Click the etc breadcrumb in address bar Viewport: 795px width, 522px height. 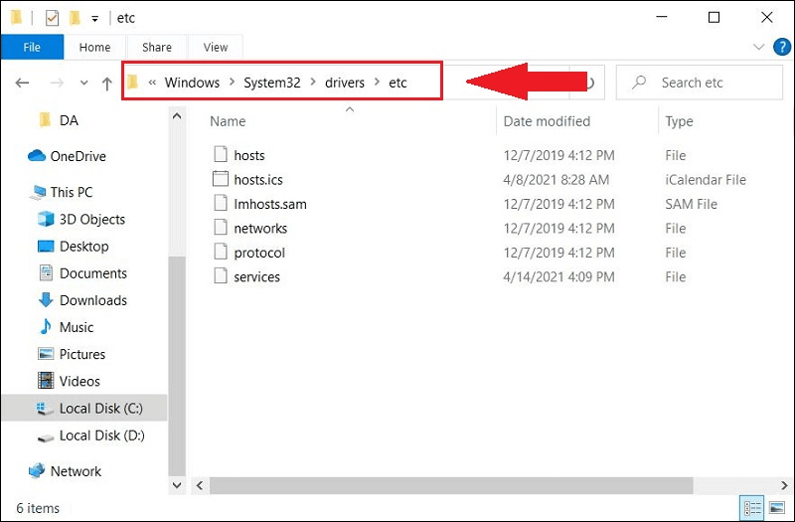click(398, 83)
